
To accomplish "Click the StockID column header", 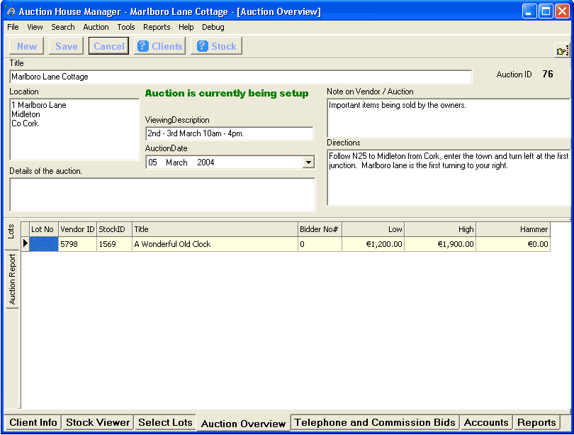I will pyautogui.click(x=114, y=229).
